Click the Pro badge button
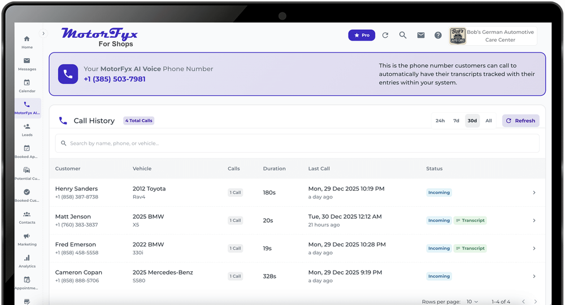565x305 pixels. coord(362,35)
